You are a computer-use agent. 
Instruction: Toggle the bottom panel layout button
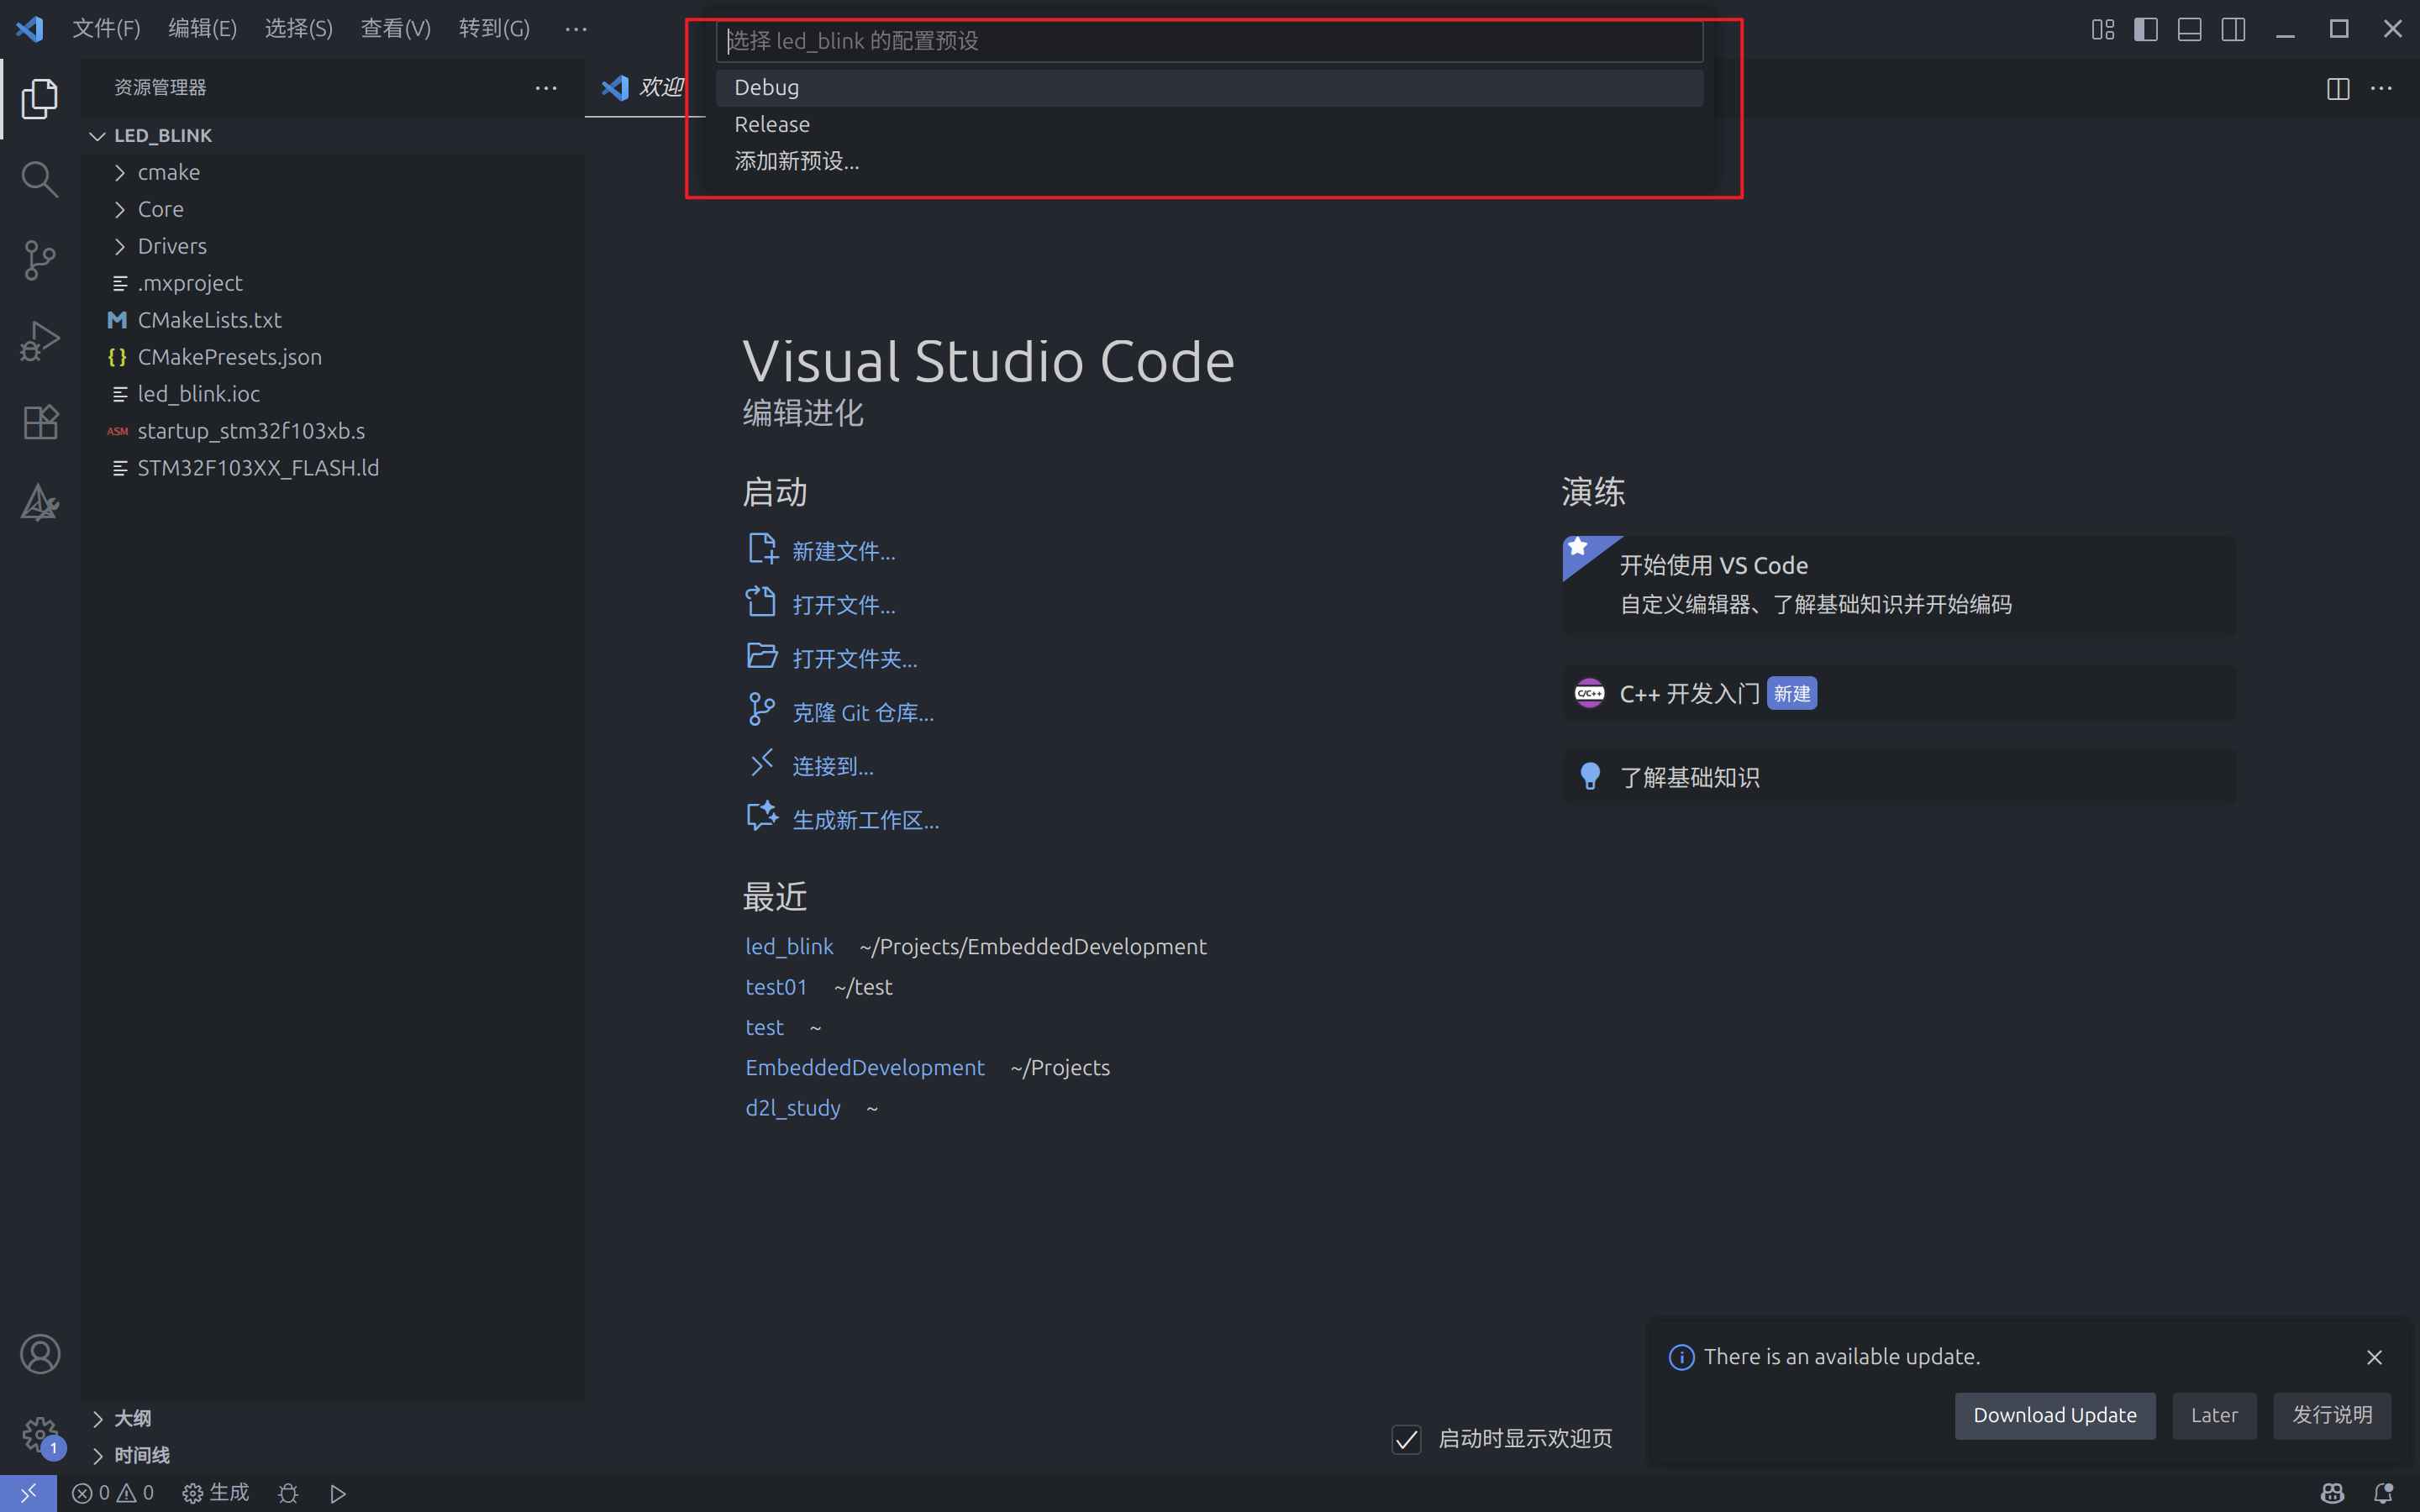click(2189, 29)
